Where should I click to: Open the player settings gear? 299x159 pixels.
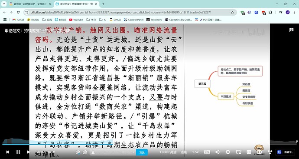tap(227, 152)
